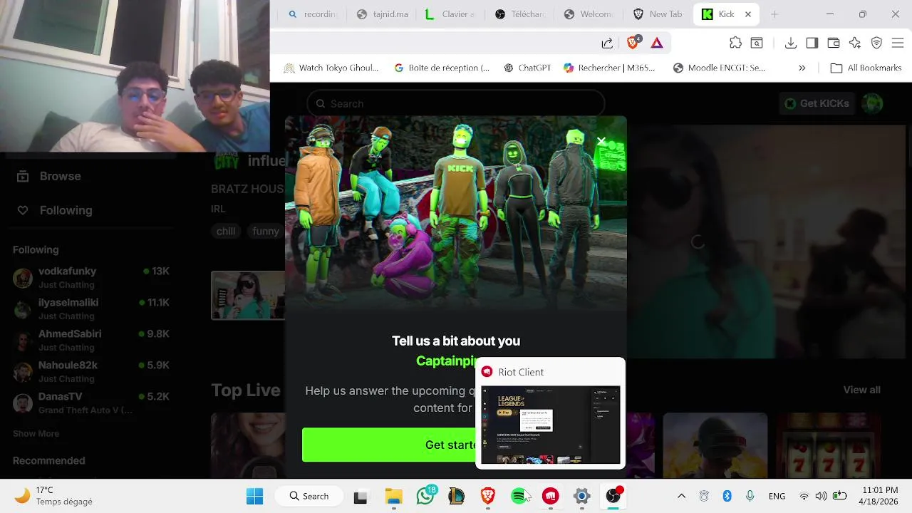Click the Riot Client window preview
The image size is (912, 513).
click(x=550, y=425)
